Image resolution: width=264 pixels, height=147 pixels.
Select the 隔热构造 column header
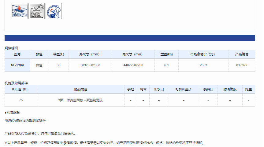point(80,89)
